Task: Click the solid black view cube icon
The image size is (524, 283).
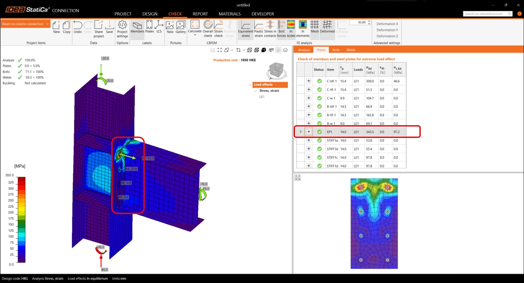Action: (264, 50)
